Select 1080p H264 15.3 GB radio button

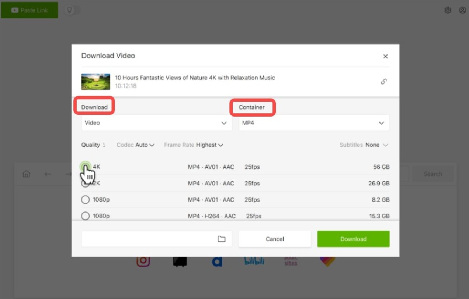tap(85, 216)
